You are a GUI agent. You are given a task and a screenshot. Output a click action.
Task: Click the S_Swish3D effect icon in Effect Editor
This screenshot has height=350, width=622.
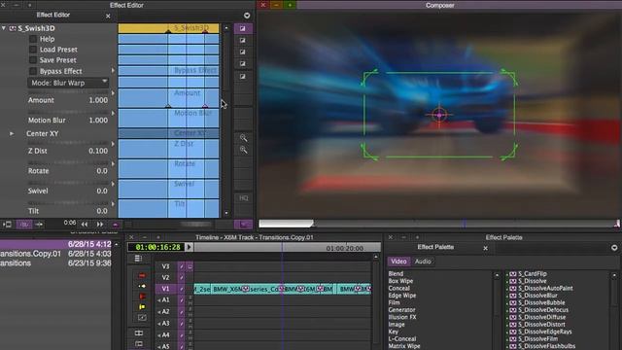(13, 28)
